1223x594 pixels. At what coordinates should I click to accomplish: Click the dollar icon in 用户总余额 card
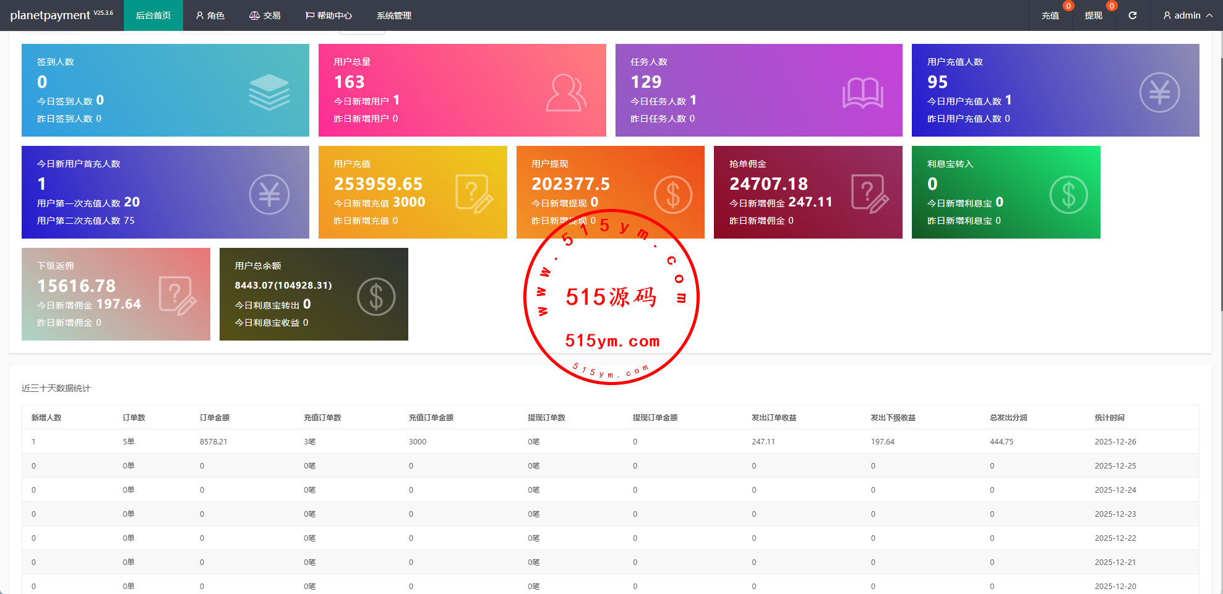[x=376, y=297]
